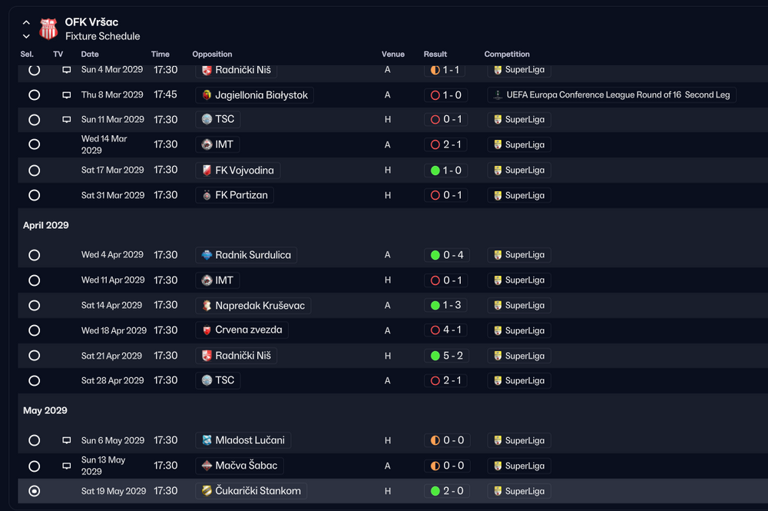768x511 pixels.
Task: Select the FK Partizan fixture radio button
Action: pos(35,195)
